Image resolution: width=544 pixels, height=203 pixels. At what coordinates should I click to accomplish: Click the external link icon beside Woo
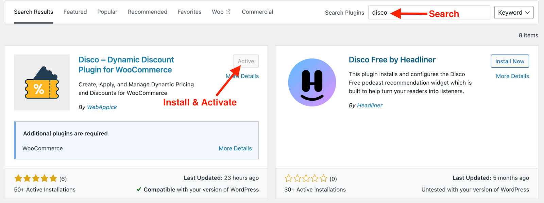[228, 12]
